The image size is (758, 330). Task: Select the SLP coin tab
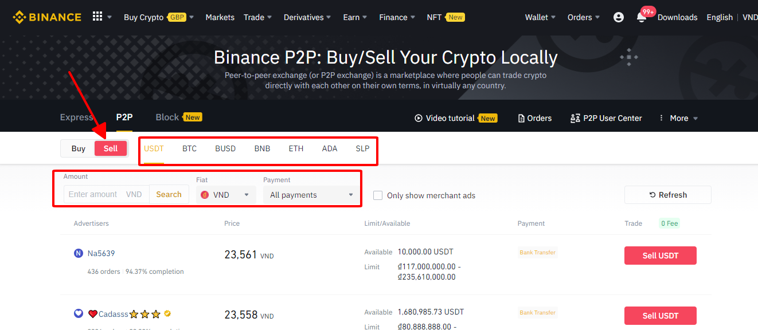click(362, 148)
